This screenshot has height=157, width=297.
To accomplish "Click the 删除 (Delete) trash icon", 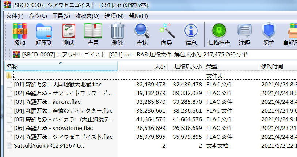I will click(117, 35).
